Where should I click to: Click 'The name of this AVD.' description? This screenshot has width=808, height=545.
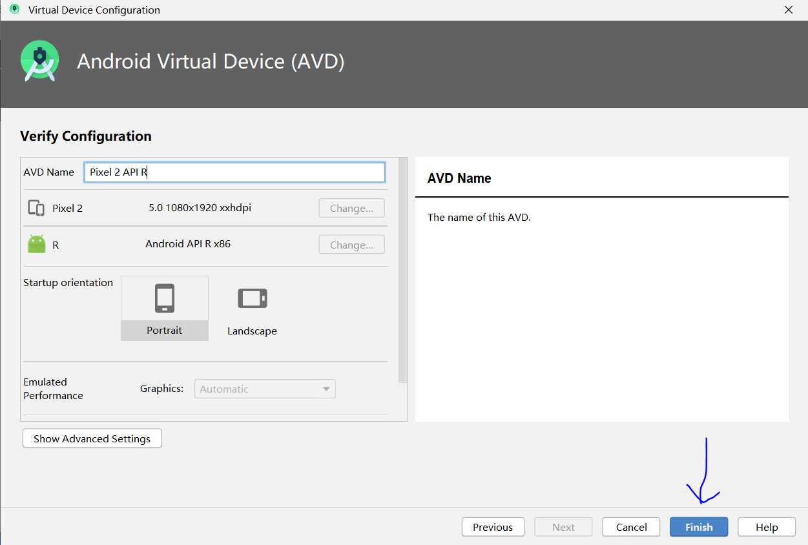tap(479, 217)
